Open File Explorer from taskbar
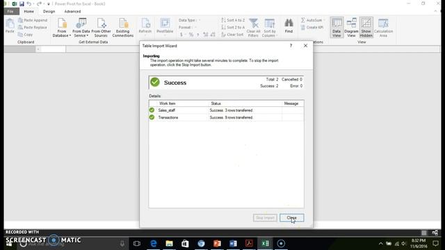This screenshot has height=250, width=445. (169, 244)
